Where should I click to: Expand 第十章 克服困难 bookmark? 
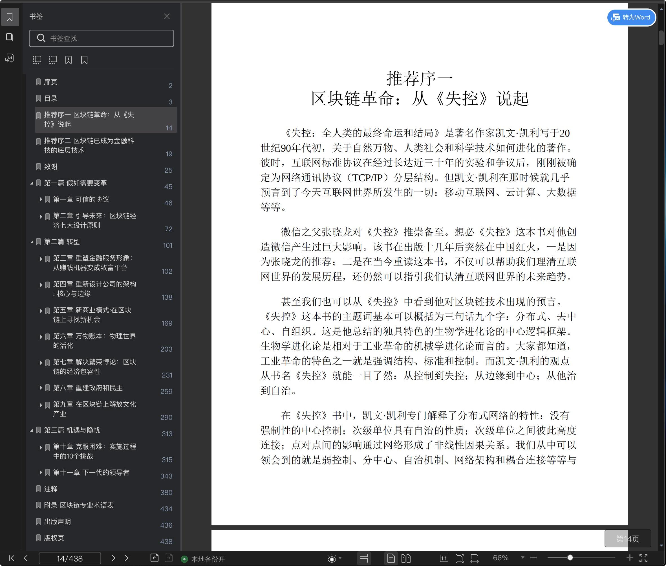pyautogui.click(x=41, y=447)
